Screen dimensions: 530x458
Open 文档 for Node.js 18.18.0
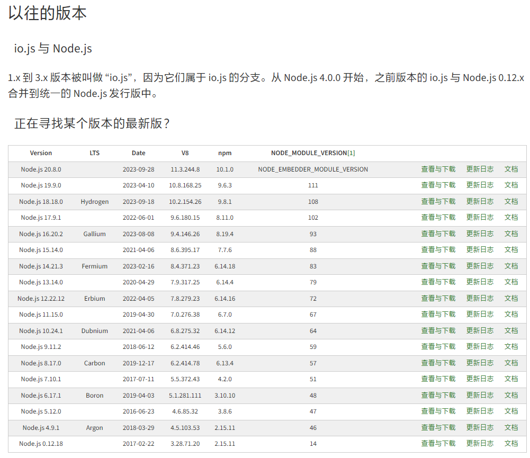[x=511, y=201]
